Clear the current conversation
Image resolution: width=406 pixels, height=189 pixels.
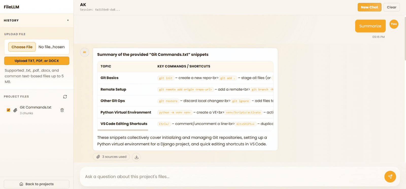[391, 7]
